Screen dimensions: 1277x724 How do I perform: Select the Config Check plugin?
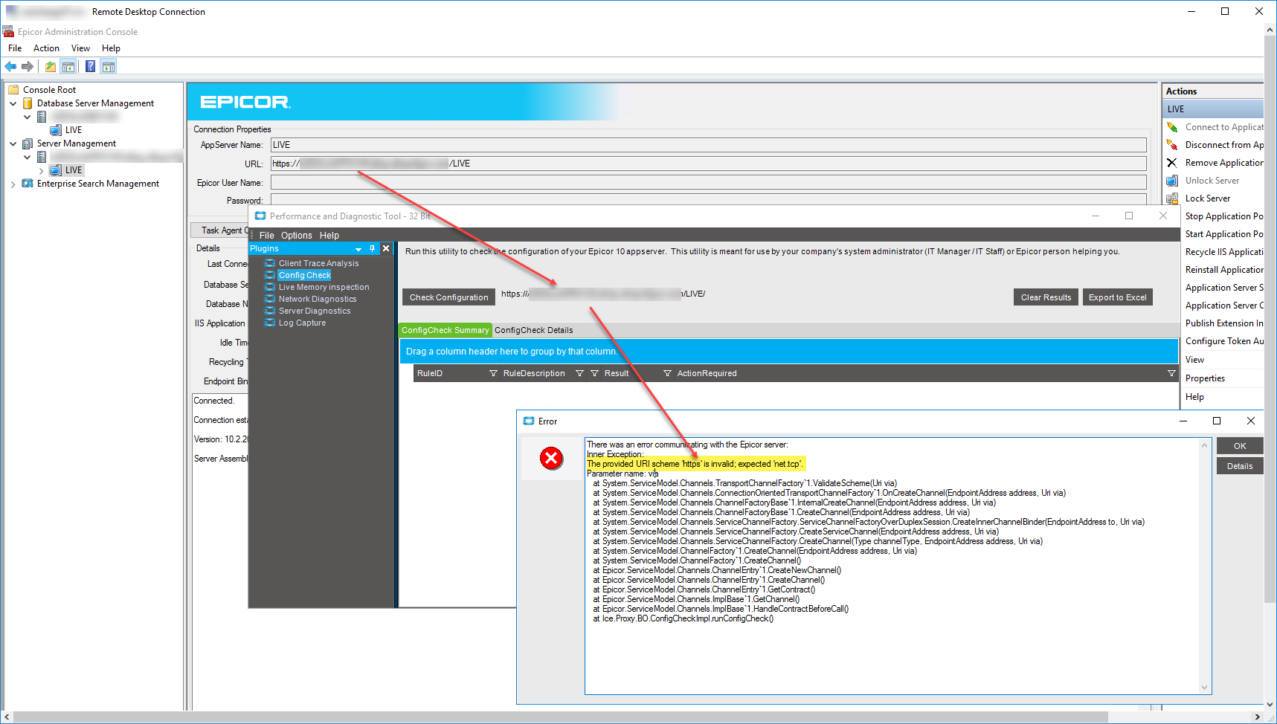point(304,275)
